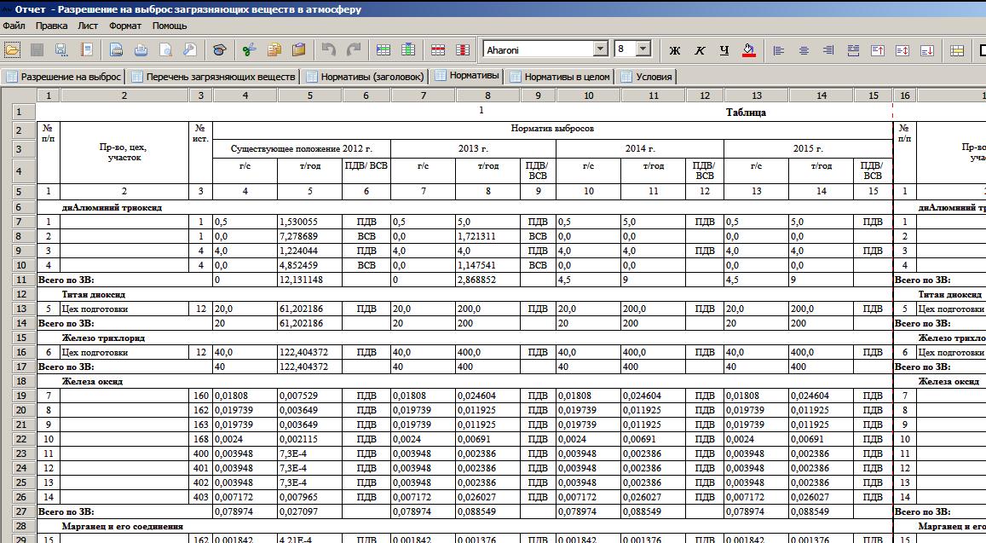Click the Delete column icon

pos(463,50)
